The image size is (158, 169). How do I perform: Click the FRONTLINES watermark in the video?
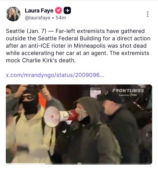128,91
